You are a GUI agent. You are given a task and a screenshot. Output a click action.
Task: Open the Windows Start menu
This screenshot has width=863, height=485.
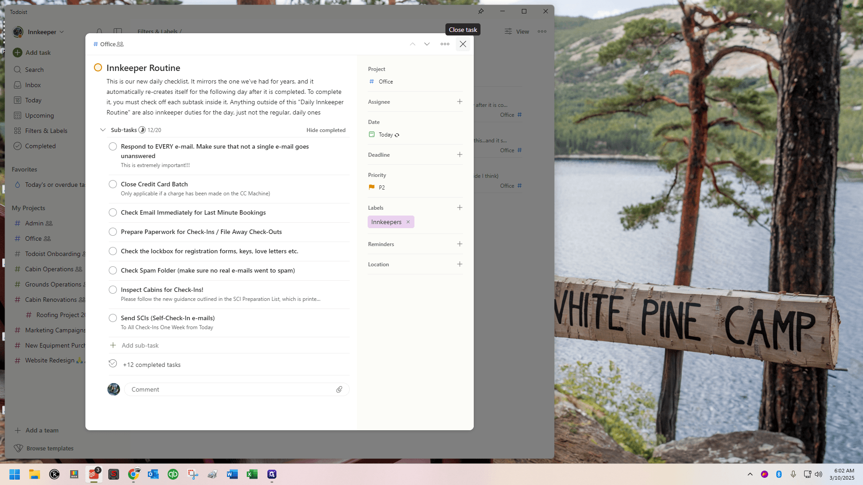[15, 474]
